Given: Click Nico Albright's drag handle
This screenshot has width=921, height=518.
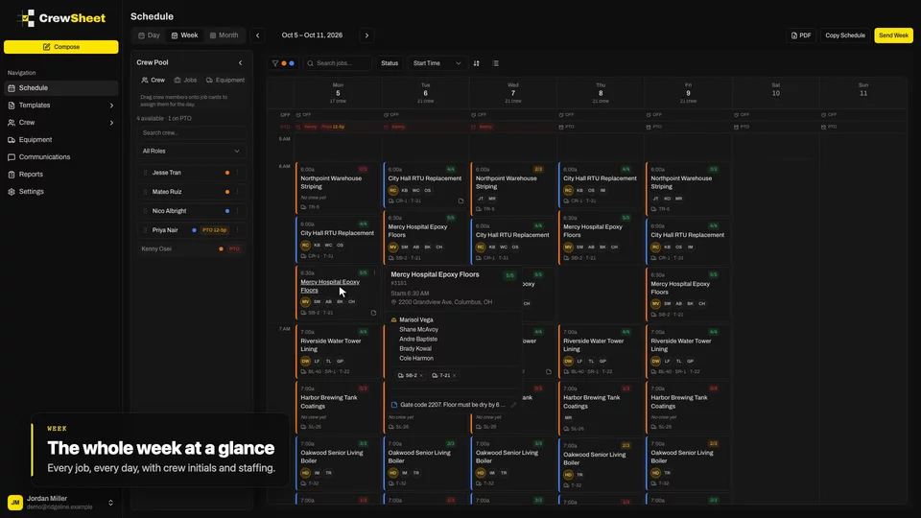Looking at the screenshot, I should [145, 211].
